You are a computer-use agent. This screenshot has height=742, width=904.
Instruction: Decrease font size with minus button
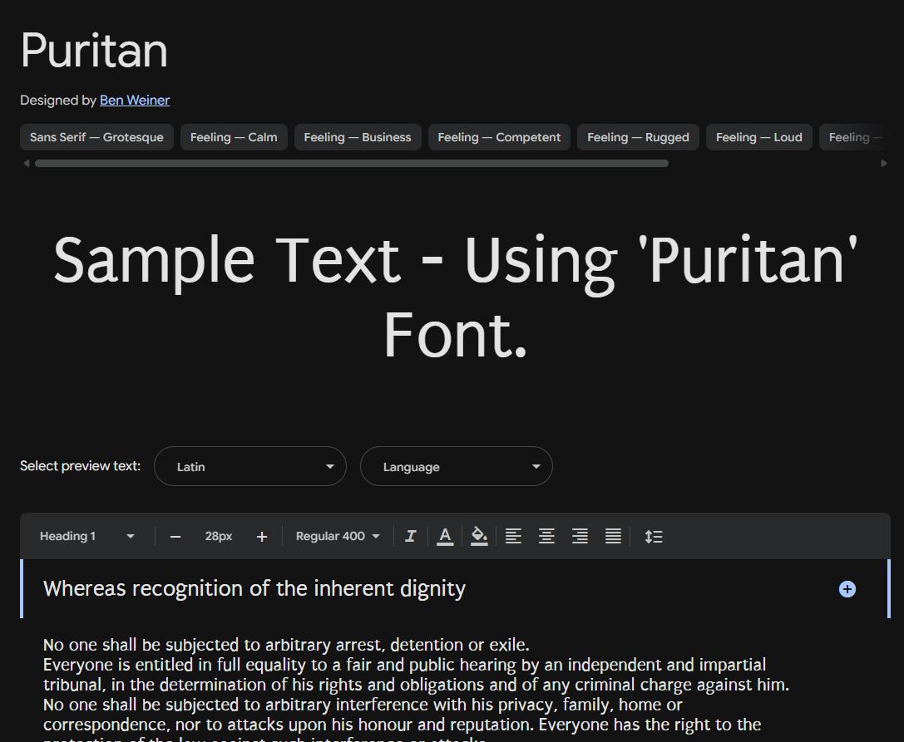pos(175,536)
